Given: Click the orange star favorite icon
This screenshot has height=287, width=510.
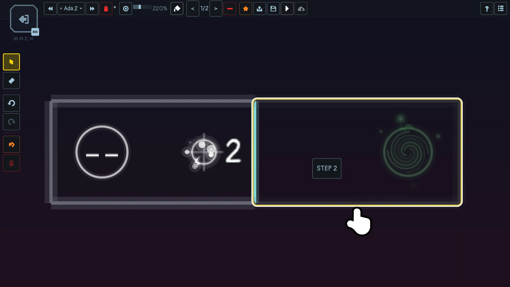Looking at the screenshot, I should (246, 9).
